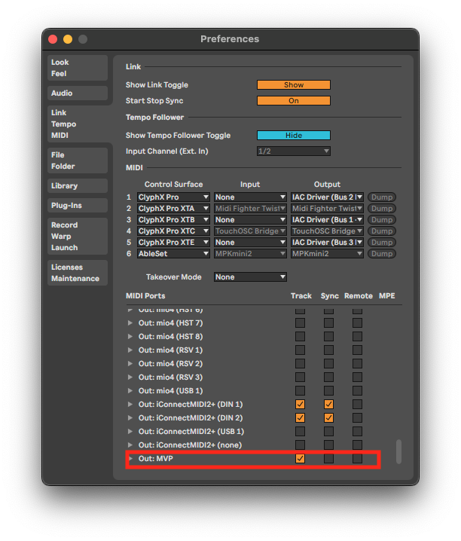Image resolution: width=461 pixels, height=541 pixels.
Task: Open the Takeover Mode dropdown
Action: (250, 277)
